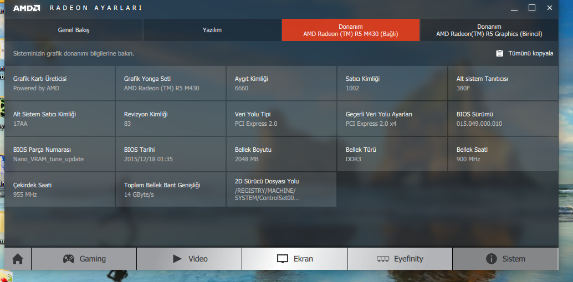Click the play icon on the Video button
Viewport: 573px width, 282px height.
coord(177,259)
